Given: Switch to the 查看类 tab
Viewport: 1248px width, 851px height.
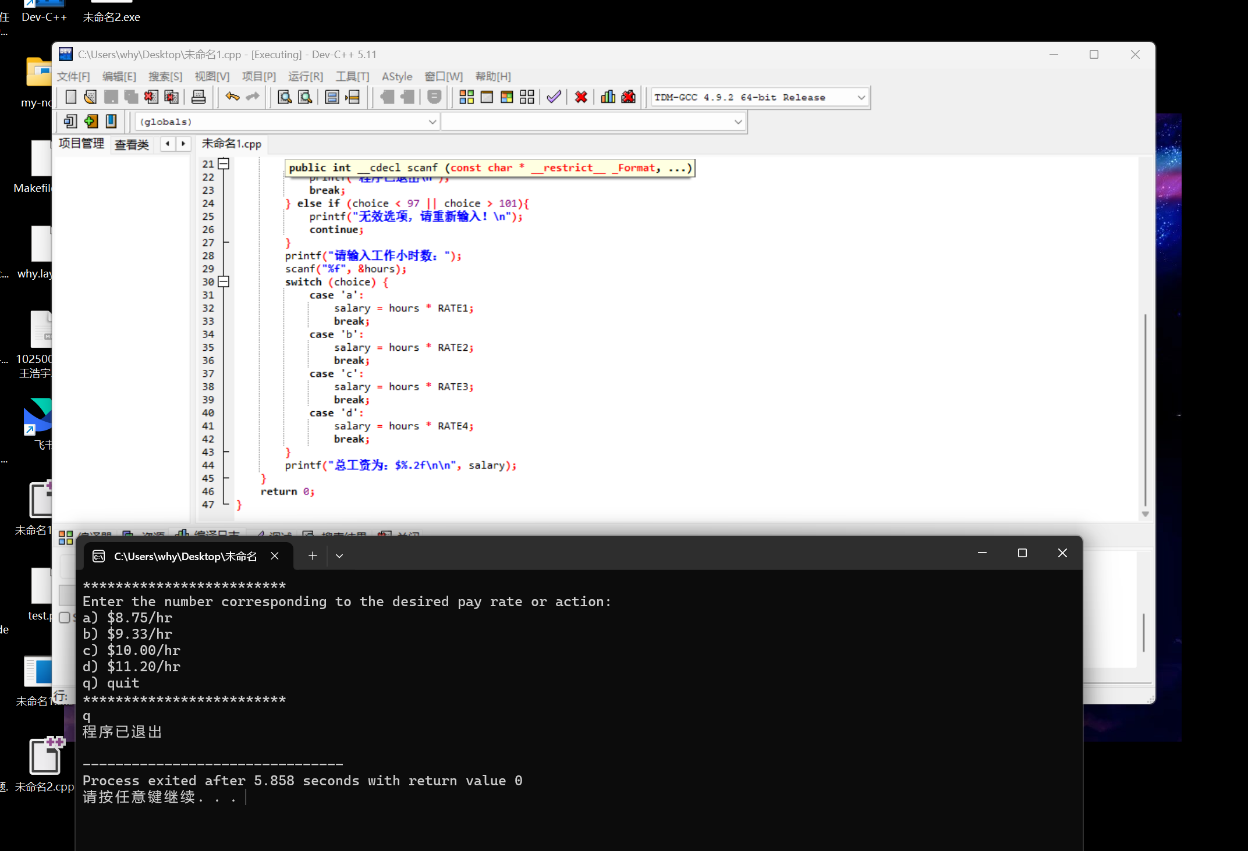Looking at the screenshot, I should 132,144.
